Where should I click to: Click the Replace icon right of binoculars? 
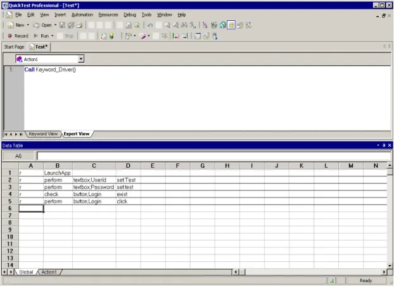click(193, 25)
